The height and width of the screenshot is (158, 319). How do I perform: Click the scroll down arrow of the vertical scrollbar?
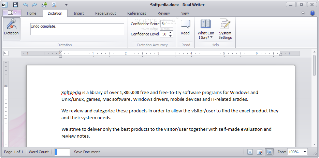click(x=315, y=144)
